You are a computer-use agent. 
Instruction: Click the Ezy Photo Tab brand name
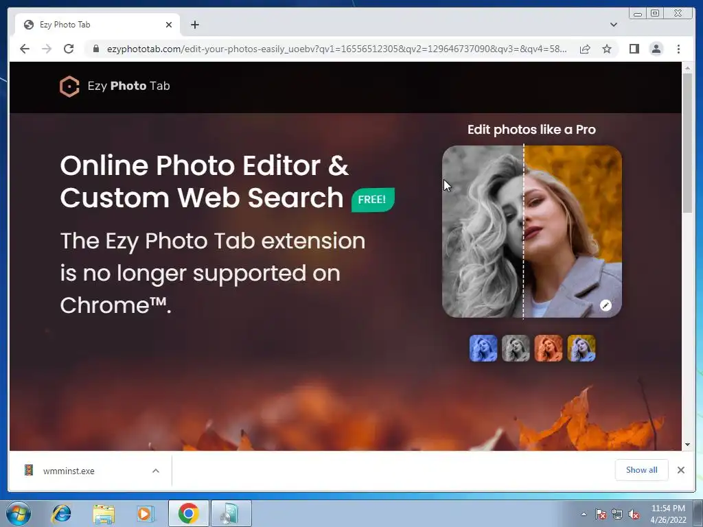tap(128, 86)
